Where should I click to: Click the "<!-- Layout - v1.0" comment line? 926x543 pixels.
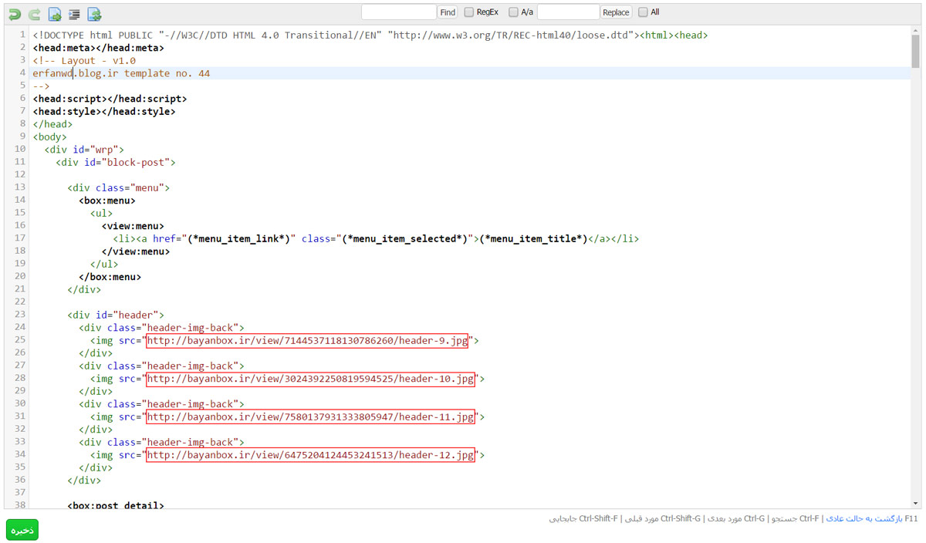click(x=84, y=60)
